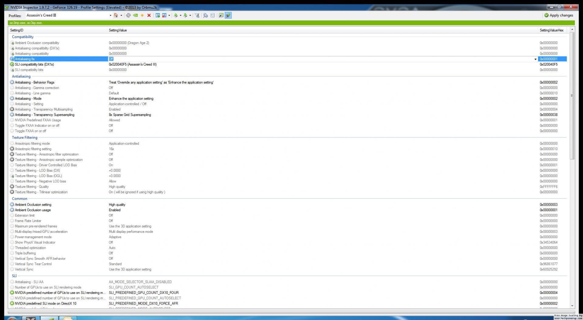583x320 pixels.
Task: Click the hex value 0xFFFFFFF6
Action: click(x=549, y=187)
